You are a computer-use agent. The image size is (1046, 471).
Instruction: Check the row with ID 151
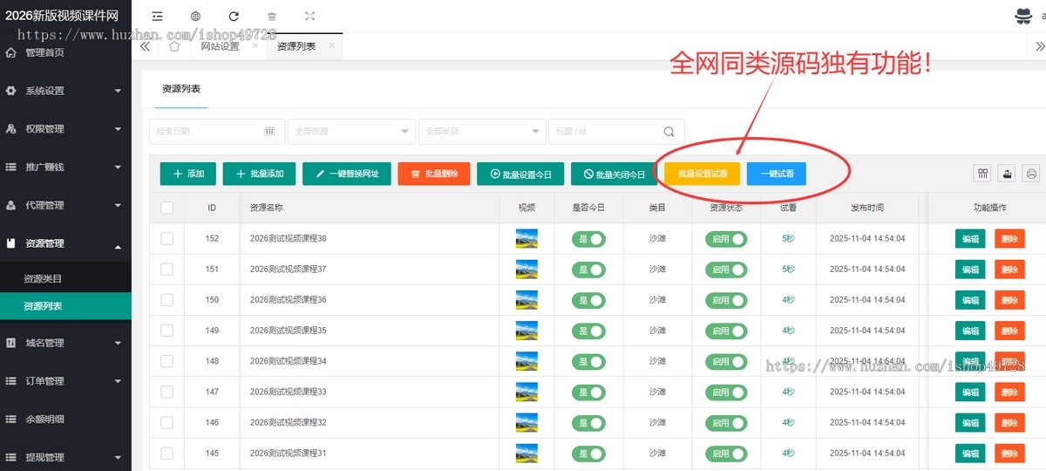pos(167,269)
